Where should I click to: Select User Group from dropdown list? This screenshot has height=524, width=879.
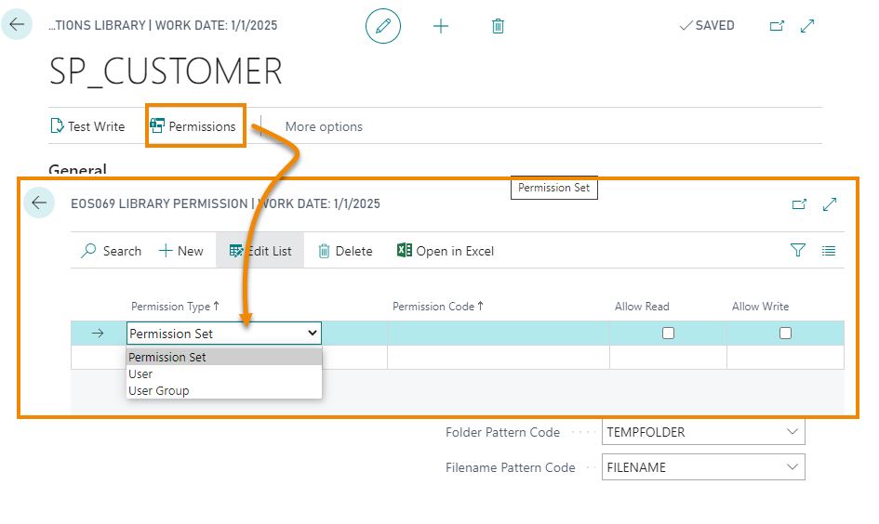pyautogui.click(x=159, y=391)
